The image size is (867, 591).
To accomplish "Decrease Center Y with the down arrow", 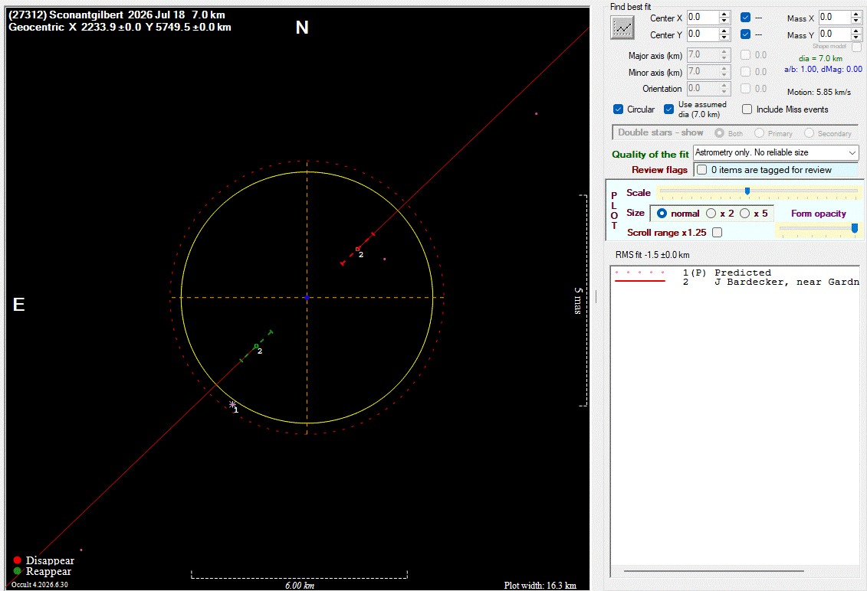I will pyautogui.click(x=724, y=38).
